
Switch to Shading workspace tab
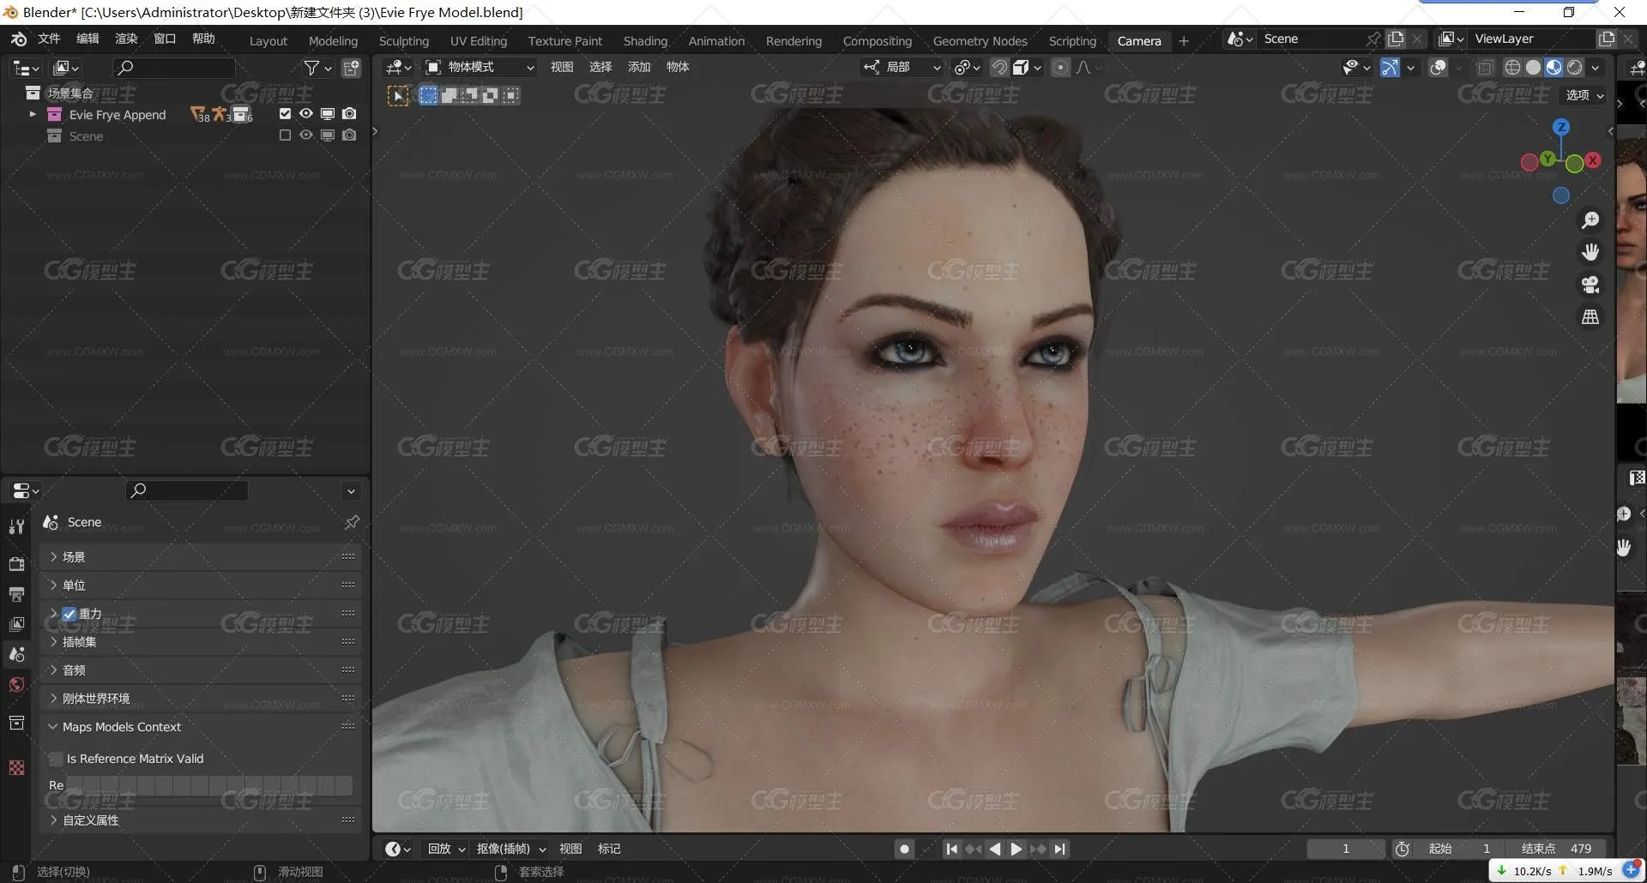click(x=645, y=41)
